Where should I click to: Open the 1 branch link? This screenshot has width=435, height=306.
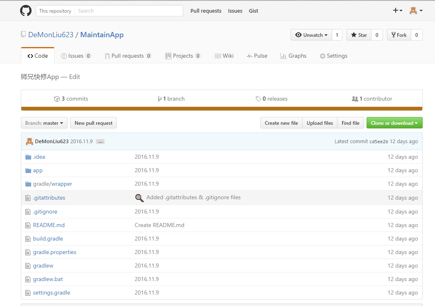click(171, 99)
